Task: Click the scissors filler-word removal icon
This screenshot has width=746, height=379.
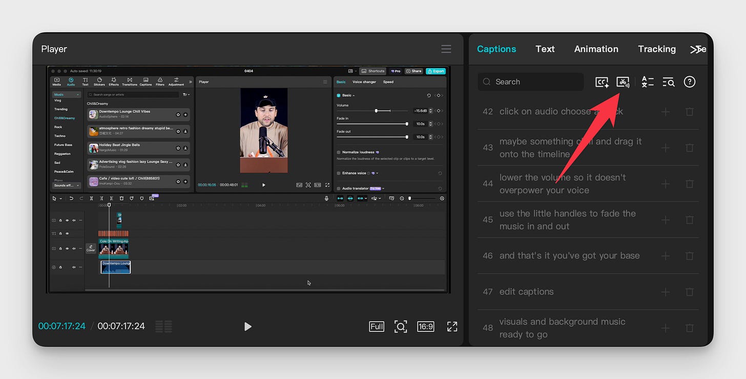Action: click(623, 82)
